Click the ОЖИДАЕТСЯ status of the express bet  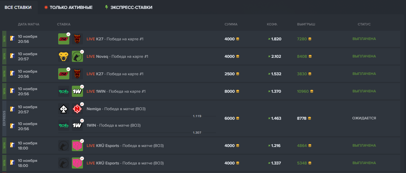[x=364, y=118]
